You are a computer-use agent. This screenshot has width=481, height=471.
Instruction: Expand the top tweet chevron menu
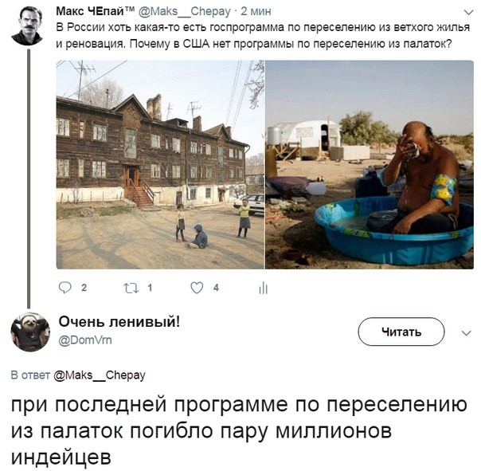click(468, 12)
